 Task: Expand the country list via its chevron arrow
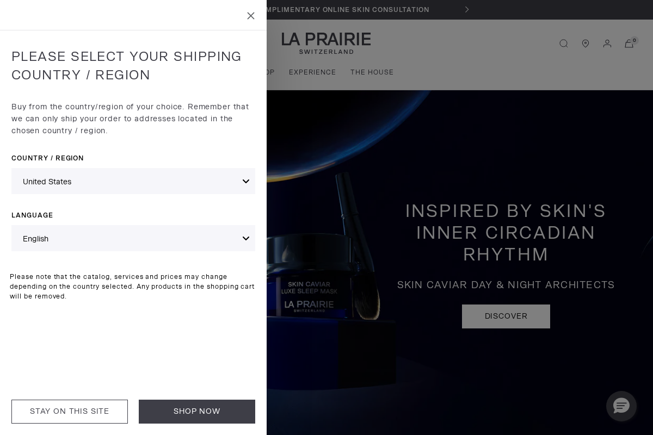pyautogui.click(x=246, y=181)
